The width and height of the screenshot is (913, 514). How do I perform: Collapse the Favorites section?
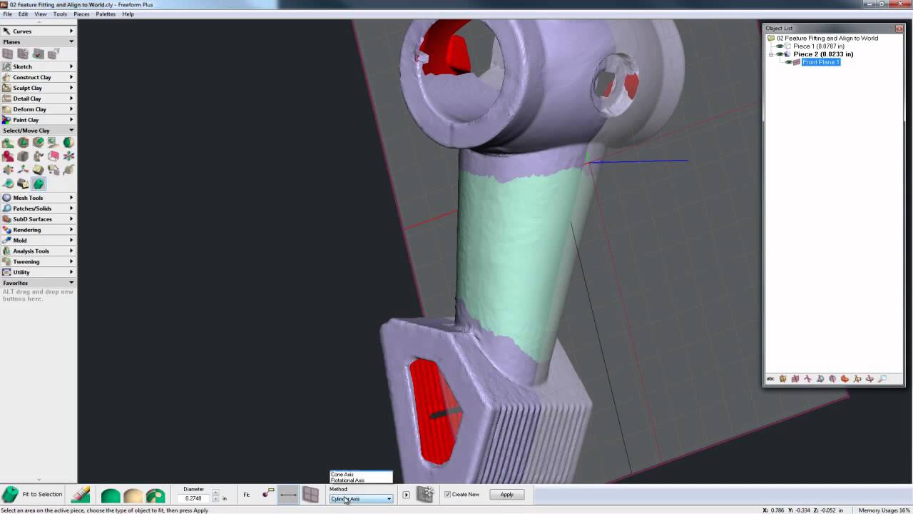coord(39,283)
